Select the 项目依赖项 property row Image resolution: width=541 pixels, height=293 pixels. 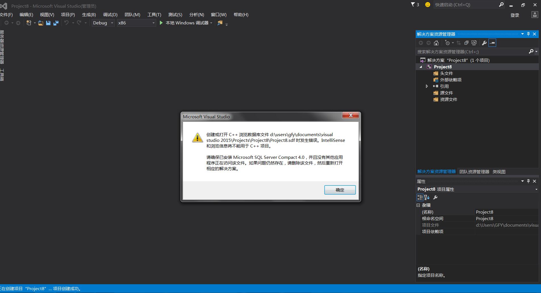477,231
